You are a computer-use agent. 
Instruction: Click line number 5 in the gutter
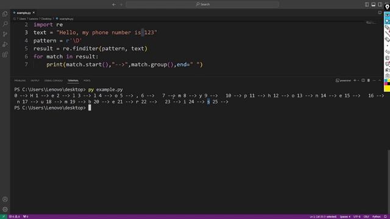point(26,49)
